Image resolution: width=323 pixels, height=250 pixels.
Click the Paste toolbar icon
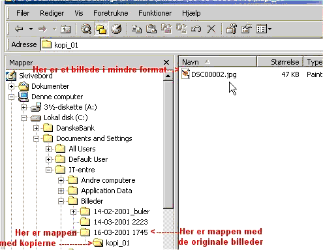coord(151,29)
